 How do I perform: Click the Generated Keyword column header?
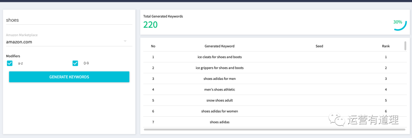pos(219,46)
